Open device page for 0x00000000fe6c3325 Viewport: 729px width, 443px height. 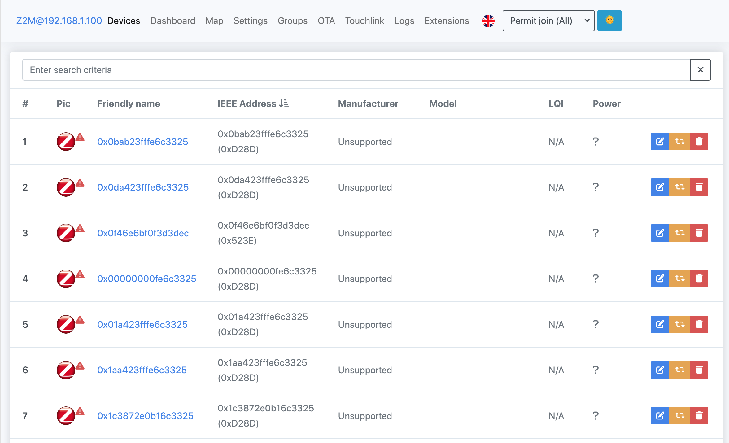click(147, 279)
